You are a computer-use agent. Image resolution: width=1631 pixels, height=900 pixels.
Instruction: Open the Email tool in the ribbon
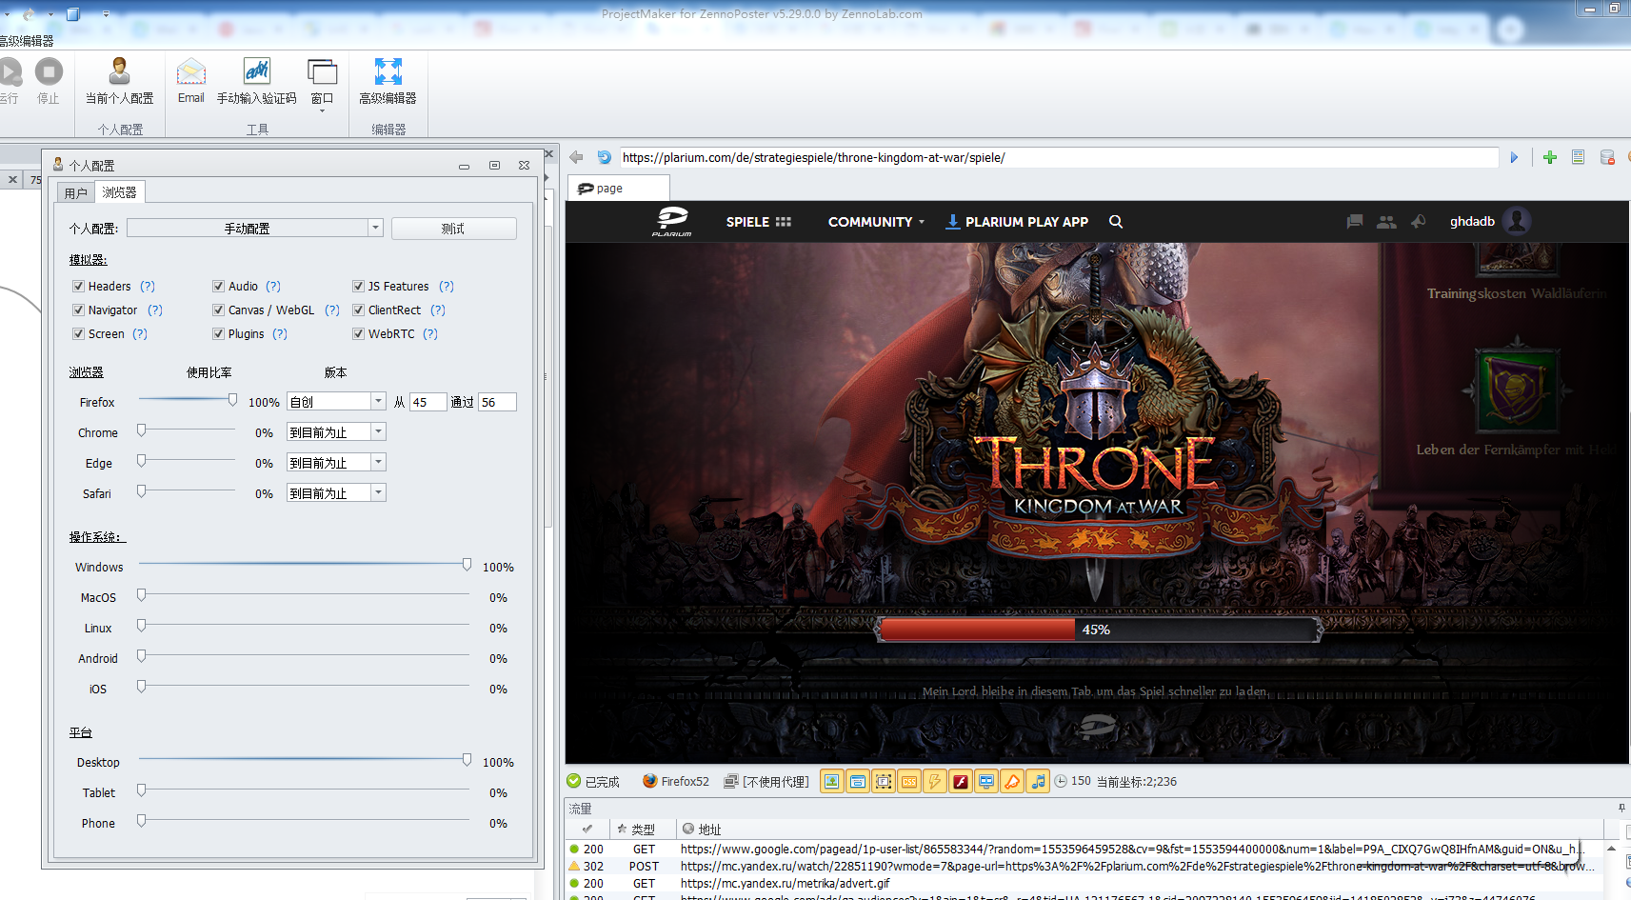[x=191, y=80]
